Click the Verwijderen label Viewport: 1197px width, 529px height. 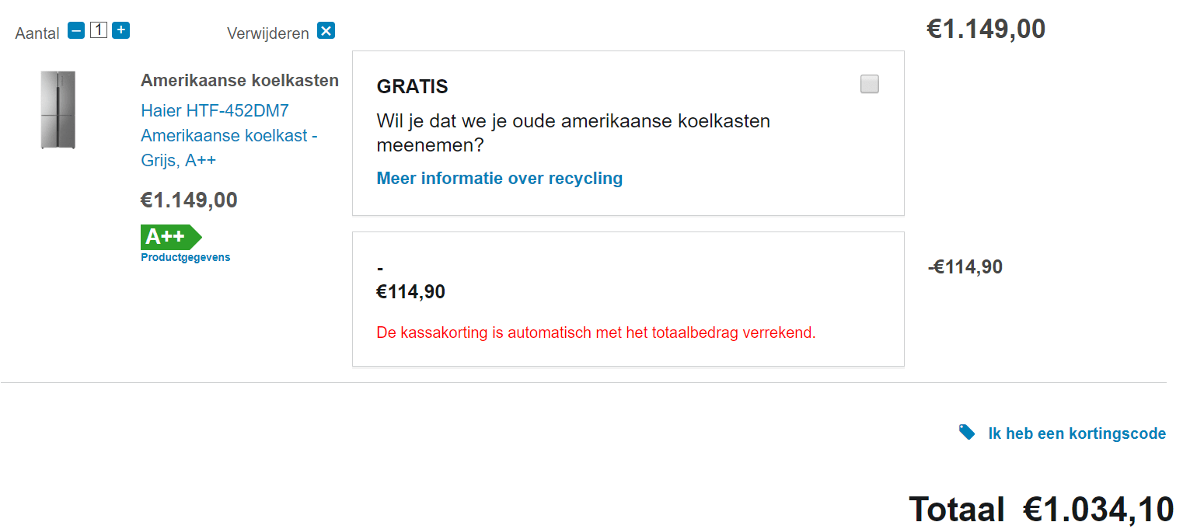pyautogui.click(x=268, y=33)
